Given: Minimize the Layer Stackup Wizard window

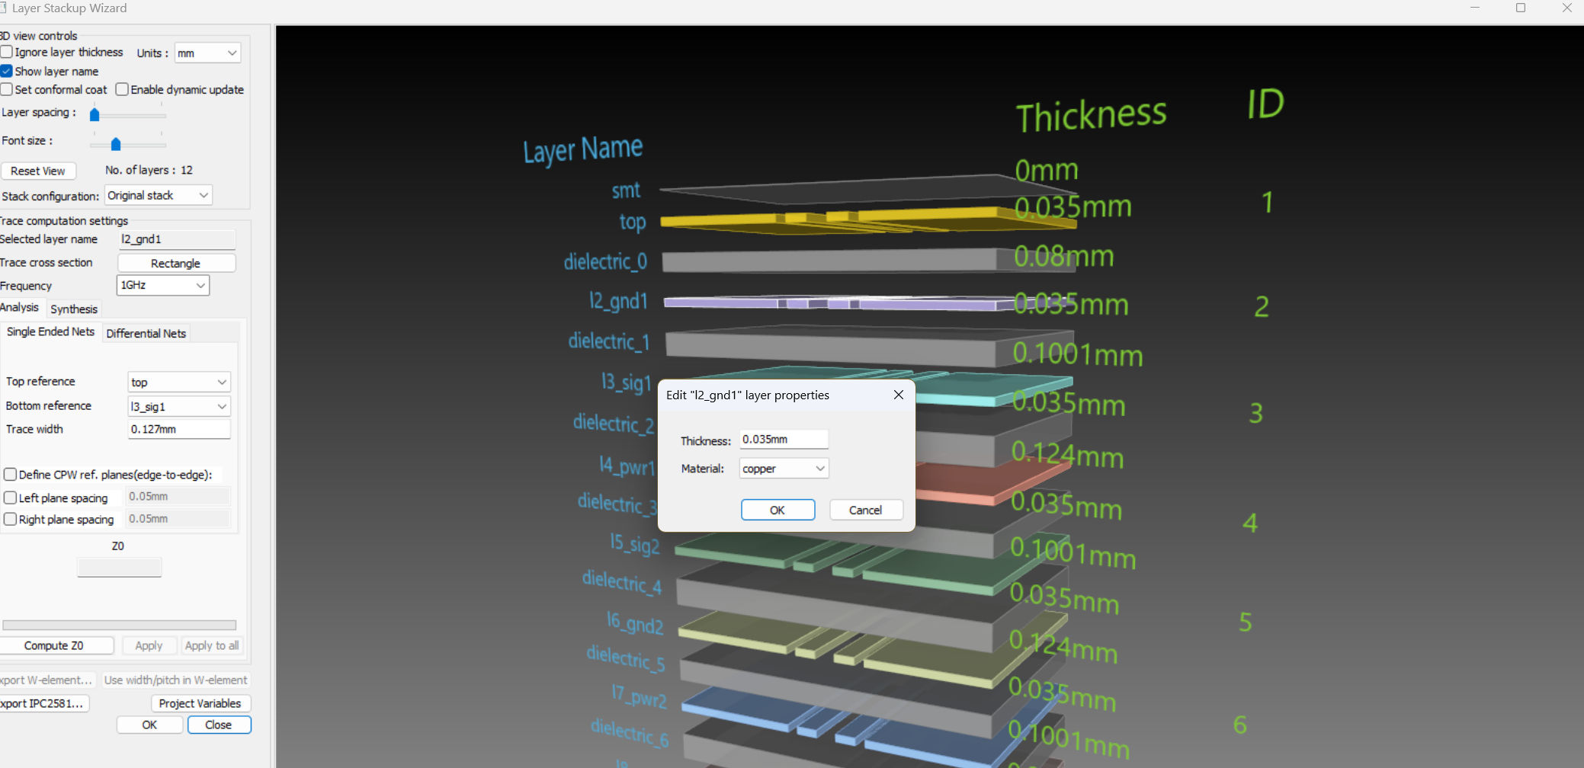Looking at the screenshot, I should click(1475, 8).
